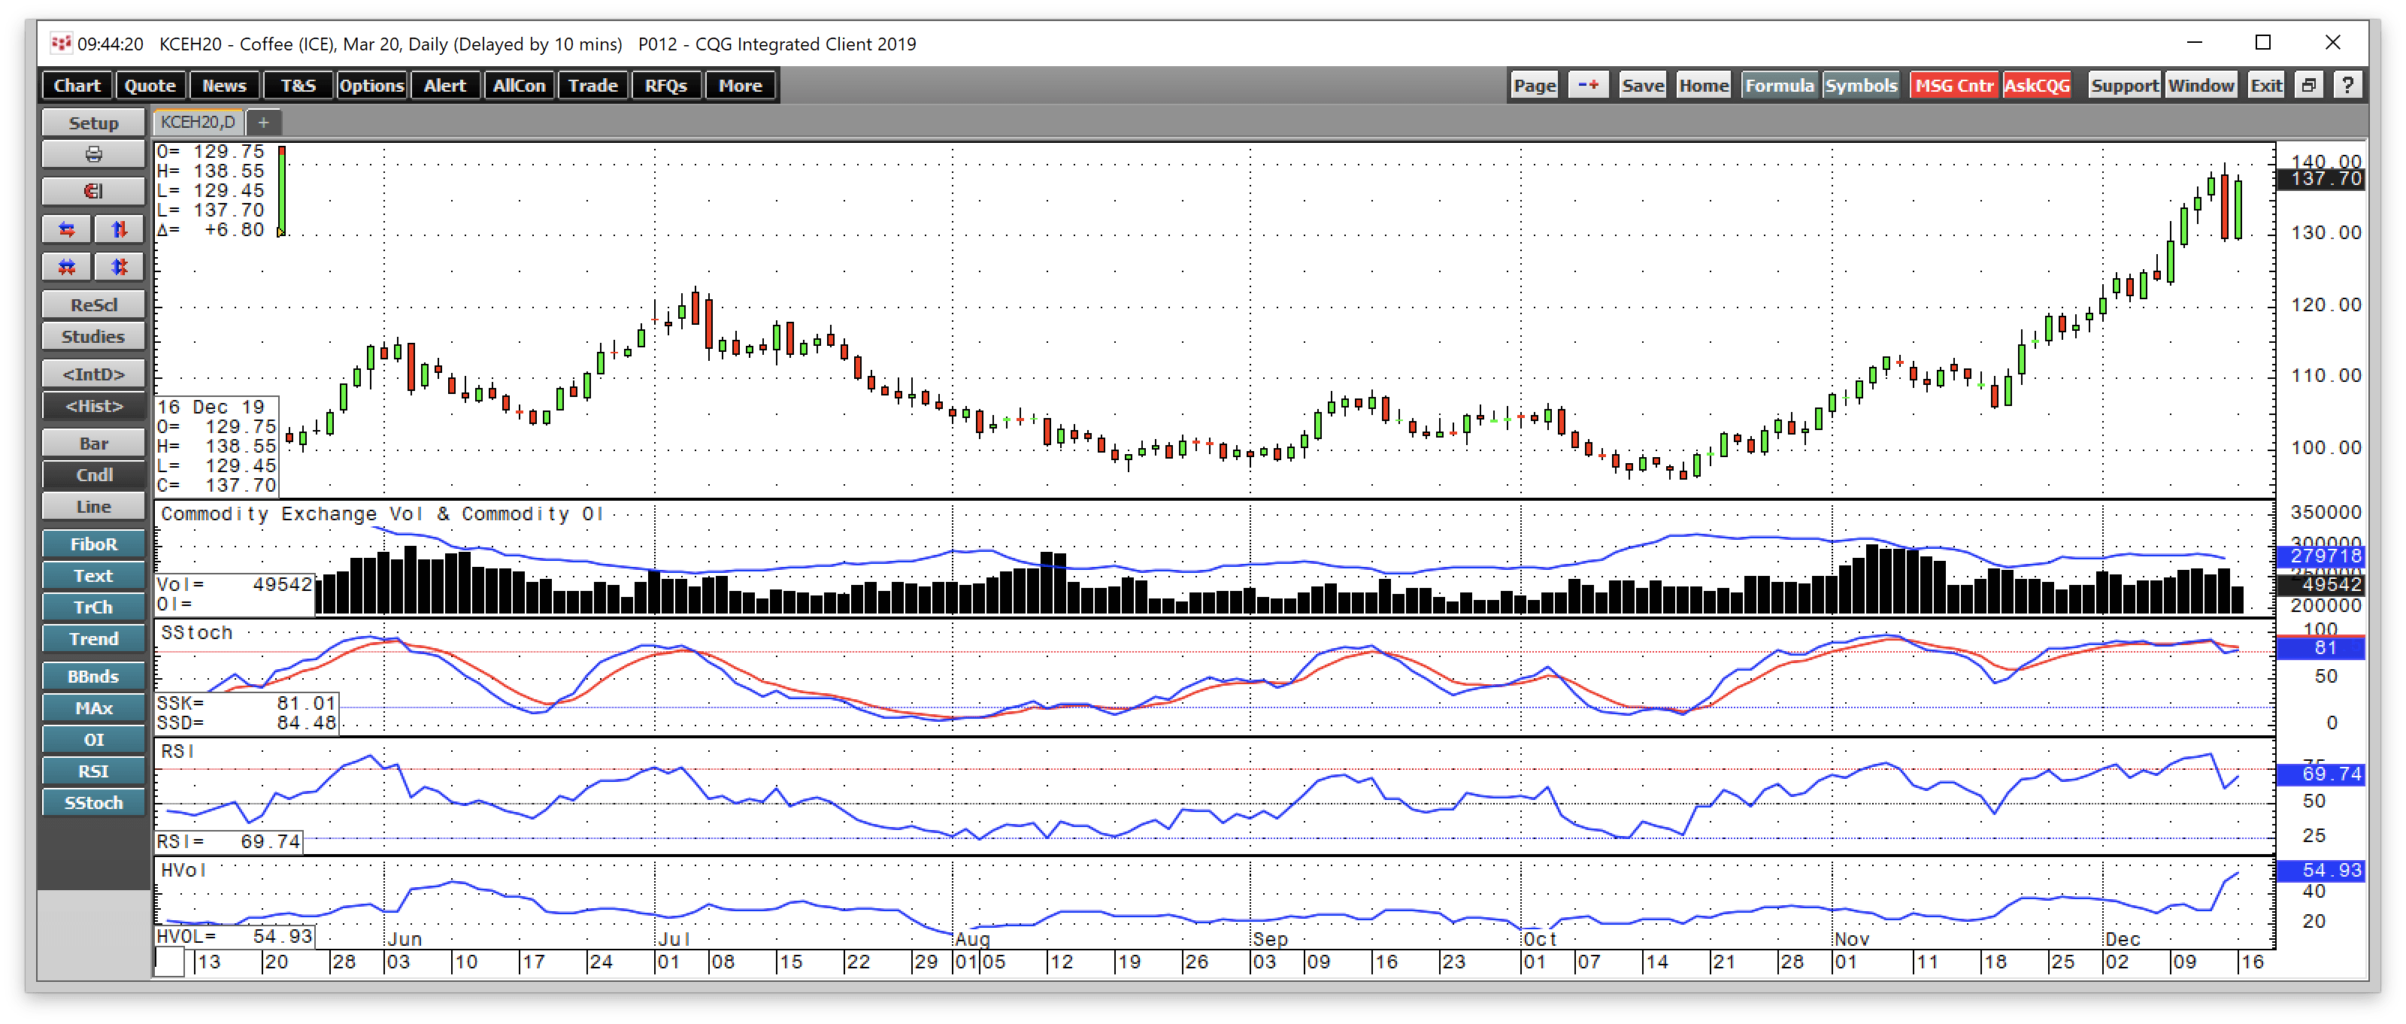
Task: Click the printer icon button
Action: click(x=93, y=154)
